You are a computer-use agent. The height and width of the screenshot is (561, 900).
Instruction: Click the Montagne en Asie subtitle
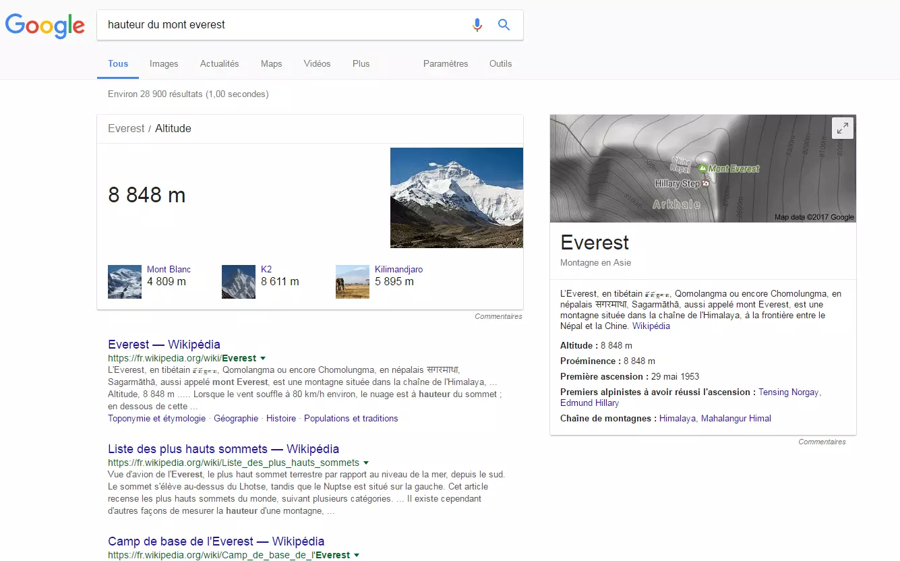click(x=596, y=262)
